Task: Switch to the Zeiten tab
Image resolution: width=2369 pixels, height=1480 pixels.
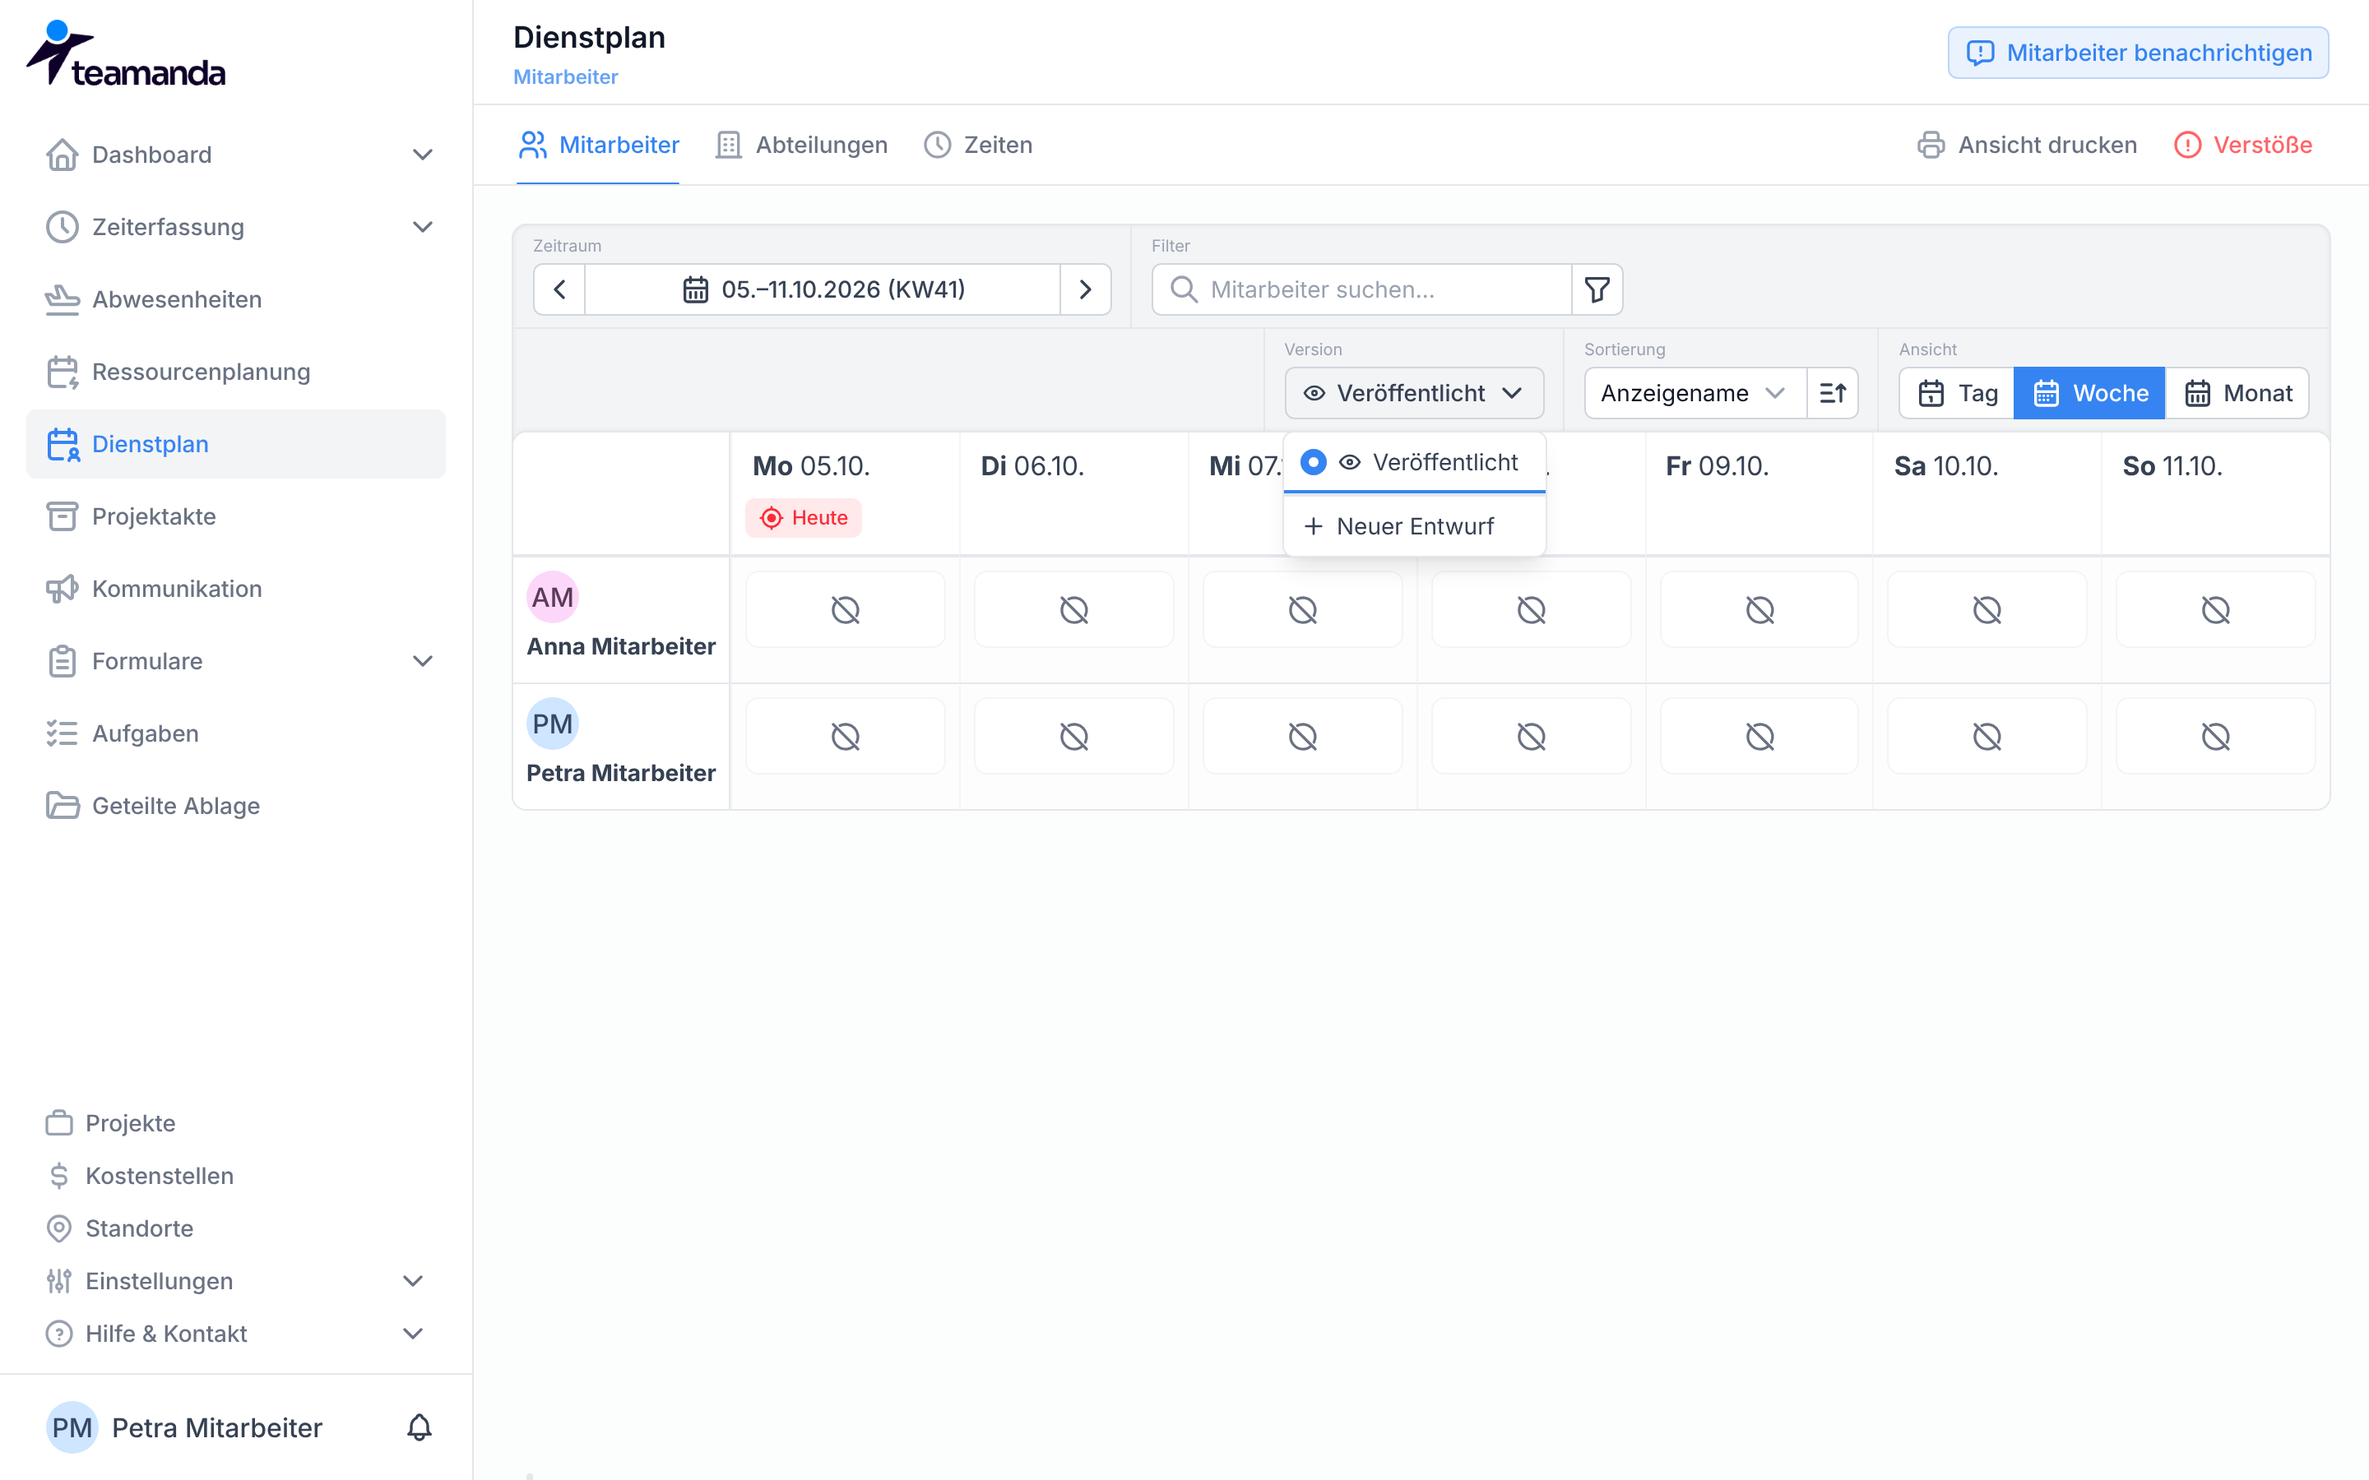Action: point(978,145)
